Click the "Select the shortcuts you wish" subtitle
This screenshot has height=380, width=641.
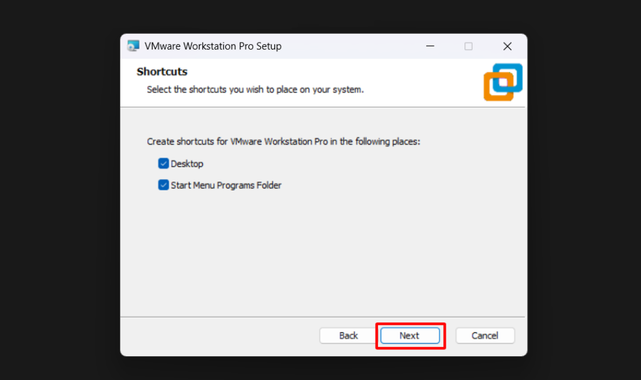(255, 90)
